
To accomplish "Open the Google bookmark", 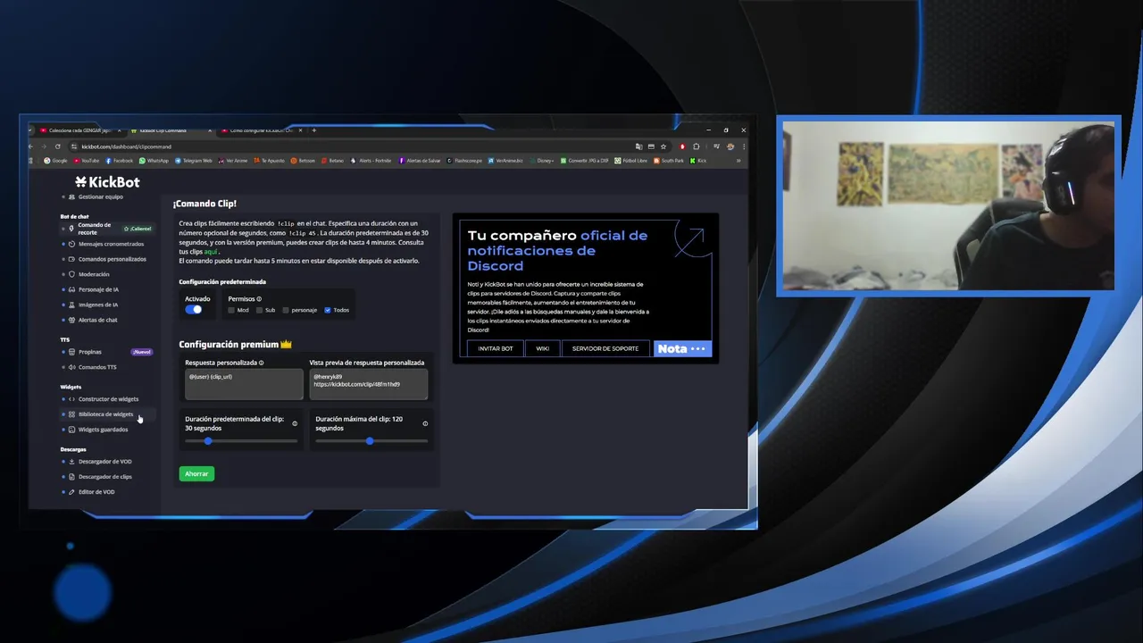I will (x=55, y=161).
